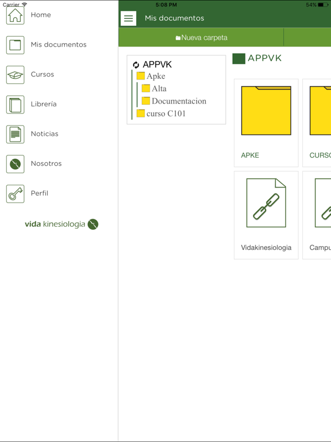Select Apke in the folder tree
Viewport: 331px width, 442px height.
click(x=156, y=76)
